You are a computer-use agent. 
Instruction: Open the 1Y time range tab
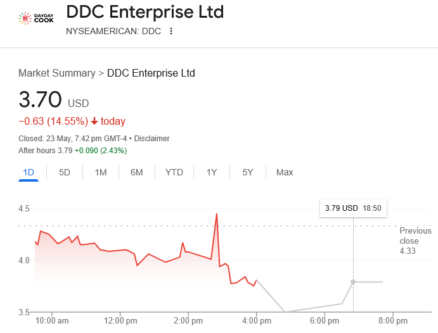point(212,172)
